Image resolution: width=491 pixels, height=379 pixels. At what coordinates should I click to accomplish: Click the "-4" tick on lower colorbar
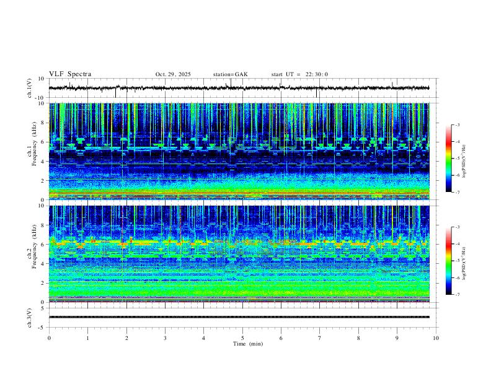click(x=458, y=244)
